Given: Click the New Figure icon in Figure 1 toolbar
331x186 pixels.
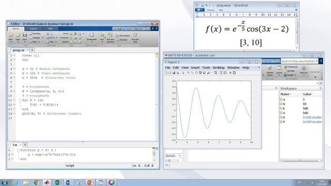Looking at the screenshot, I should click(x=166, y=73).
